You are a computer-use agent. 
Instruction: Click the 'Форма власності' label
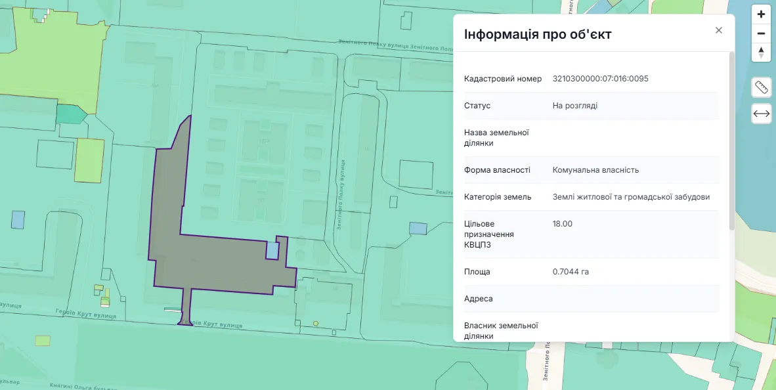[497, 170]
